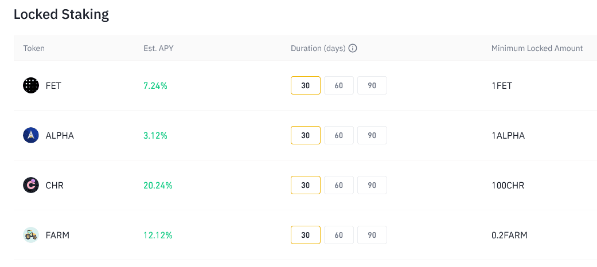
Task: Pick 90-day duration for CHR
Action: (x=372, y=185)
